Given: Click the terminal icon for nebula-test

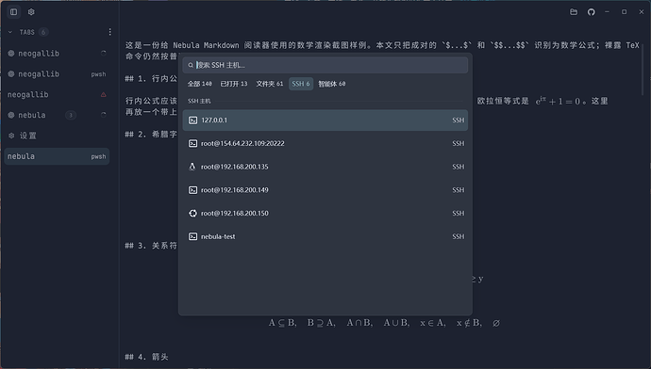Looking at the screenshot, I should 192,236.
